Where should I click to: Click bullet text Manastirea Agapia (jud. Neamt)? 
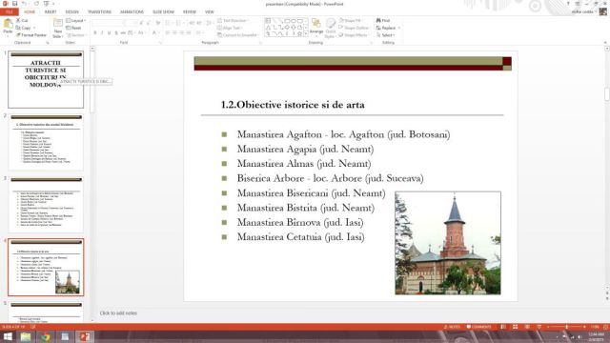[305, 149]
